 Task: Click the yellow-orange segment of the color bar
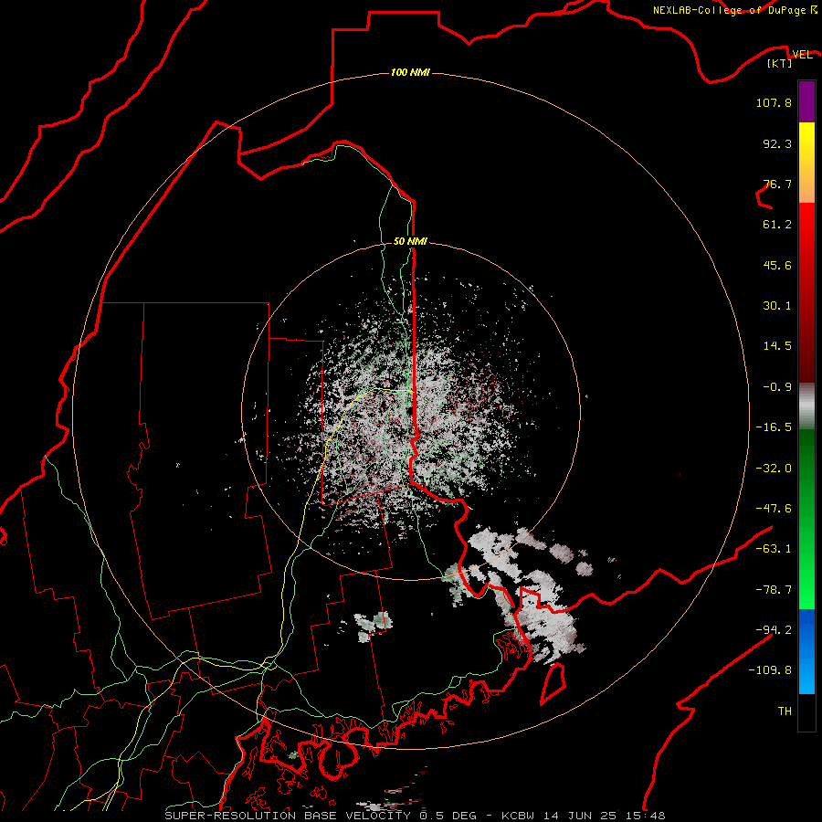[806, 163]
